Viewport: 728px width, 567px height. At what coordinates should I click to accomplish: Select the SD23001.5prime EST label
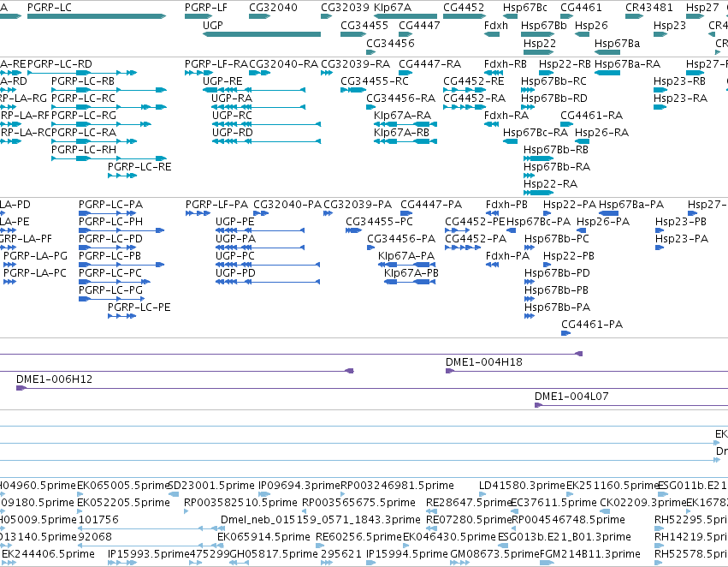pyautogui.click(x=211, y=486)
